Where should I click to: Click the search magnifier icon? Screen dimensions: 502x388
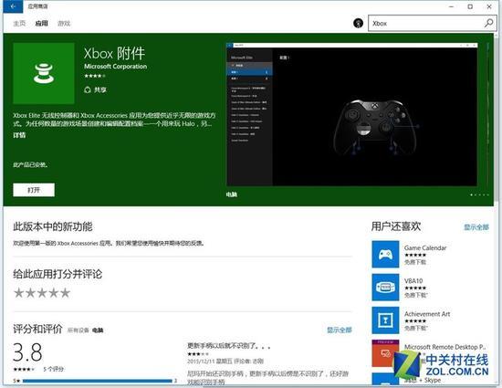pyautogui.click(x=488, y=23)
